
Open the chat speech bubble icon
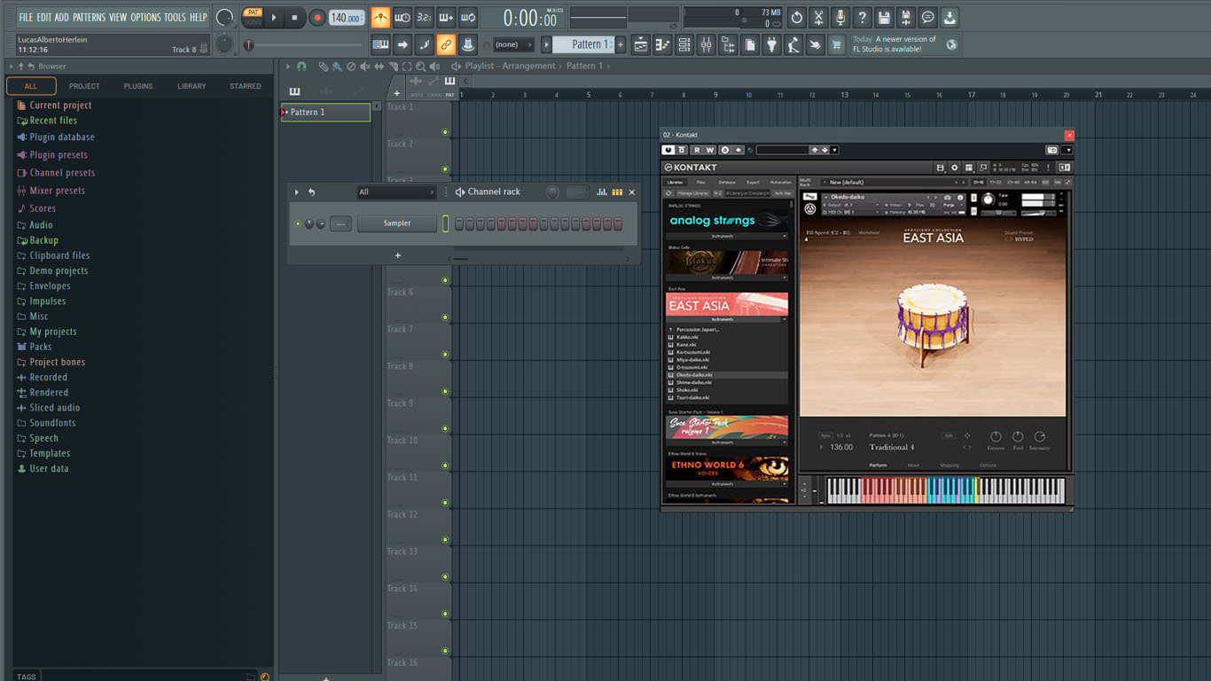coord(927,18)
